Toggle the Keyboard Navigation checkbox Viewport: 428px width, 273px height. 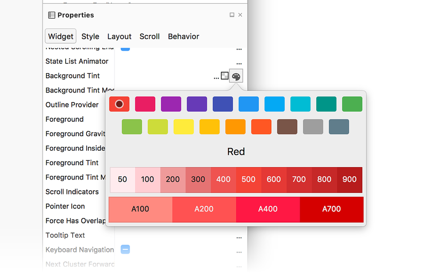coord(125,249)
